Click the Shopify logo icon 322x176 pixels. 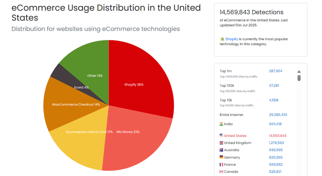[x=222, y=39]
